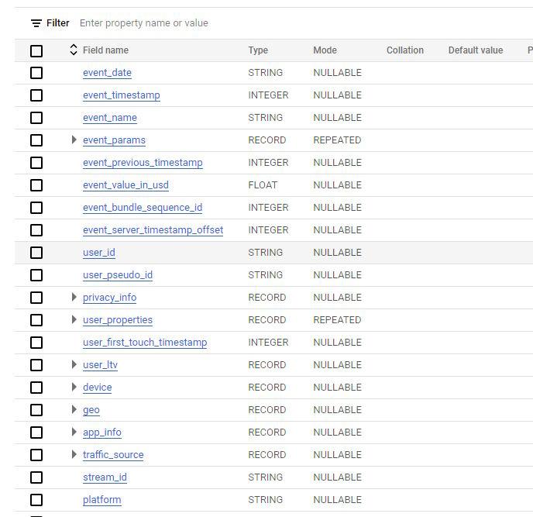The image size is (533, 517).
Task: Open the user_pseudo_id field link
Action: click(x=118, y=275)
